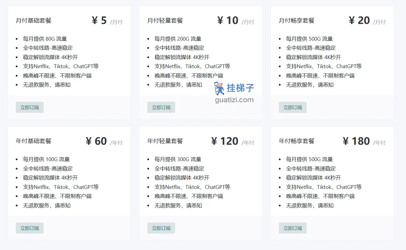406x250 pixels.
Task: Subscribe to 月付基础套餐 via 立即订阅
Action: point(30,107)
